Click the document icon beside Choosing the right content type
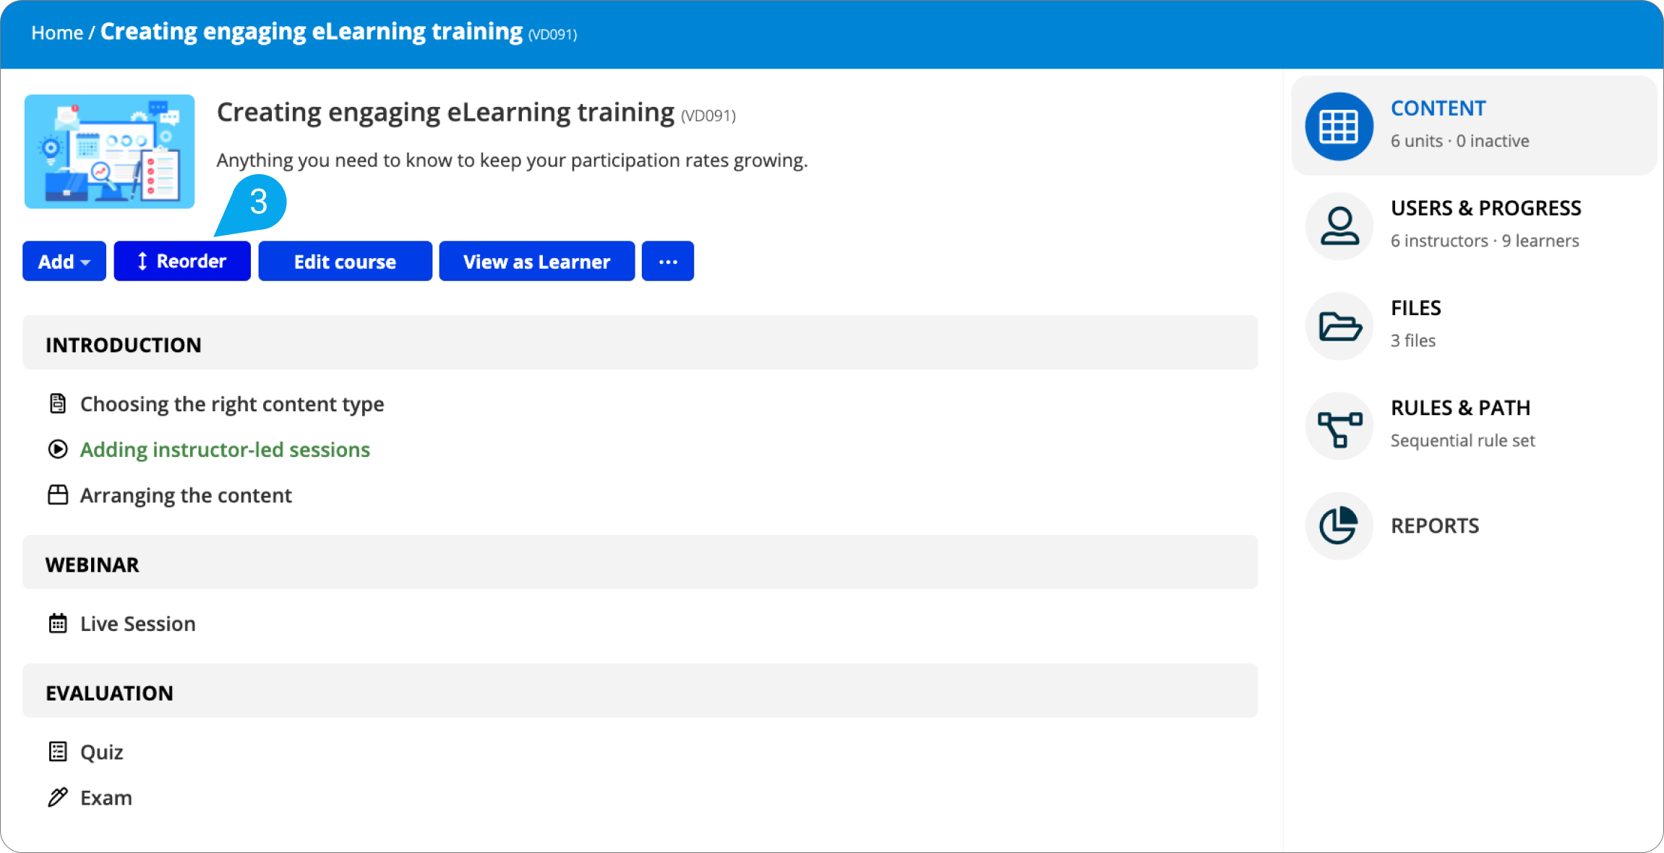The image size is (1664, 853). (x=58, y=403)
